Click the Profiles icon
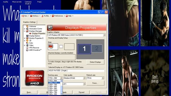The height and width of the screenshot is (96, 171). [42, 16]
